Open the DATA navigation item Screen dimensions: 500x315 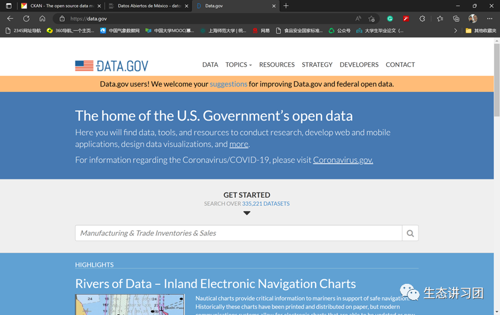click(210, 65)
